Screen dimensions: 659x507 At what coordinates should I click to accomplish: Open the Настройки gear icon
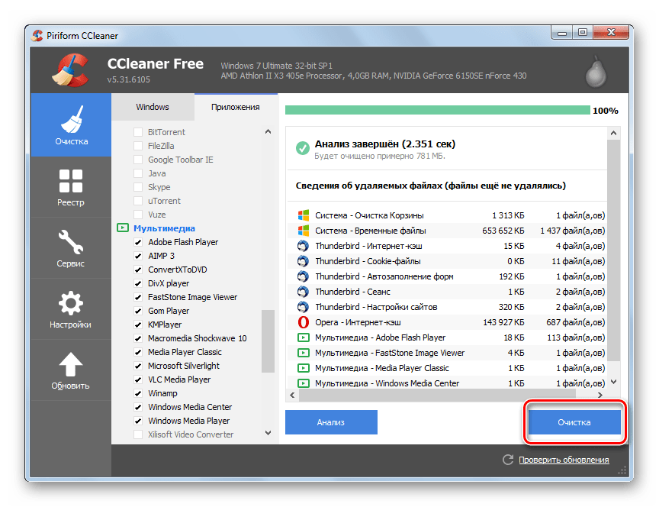click(x=71, y=304)
